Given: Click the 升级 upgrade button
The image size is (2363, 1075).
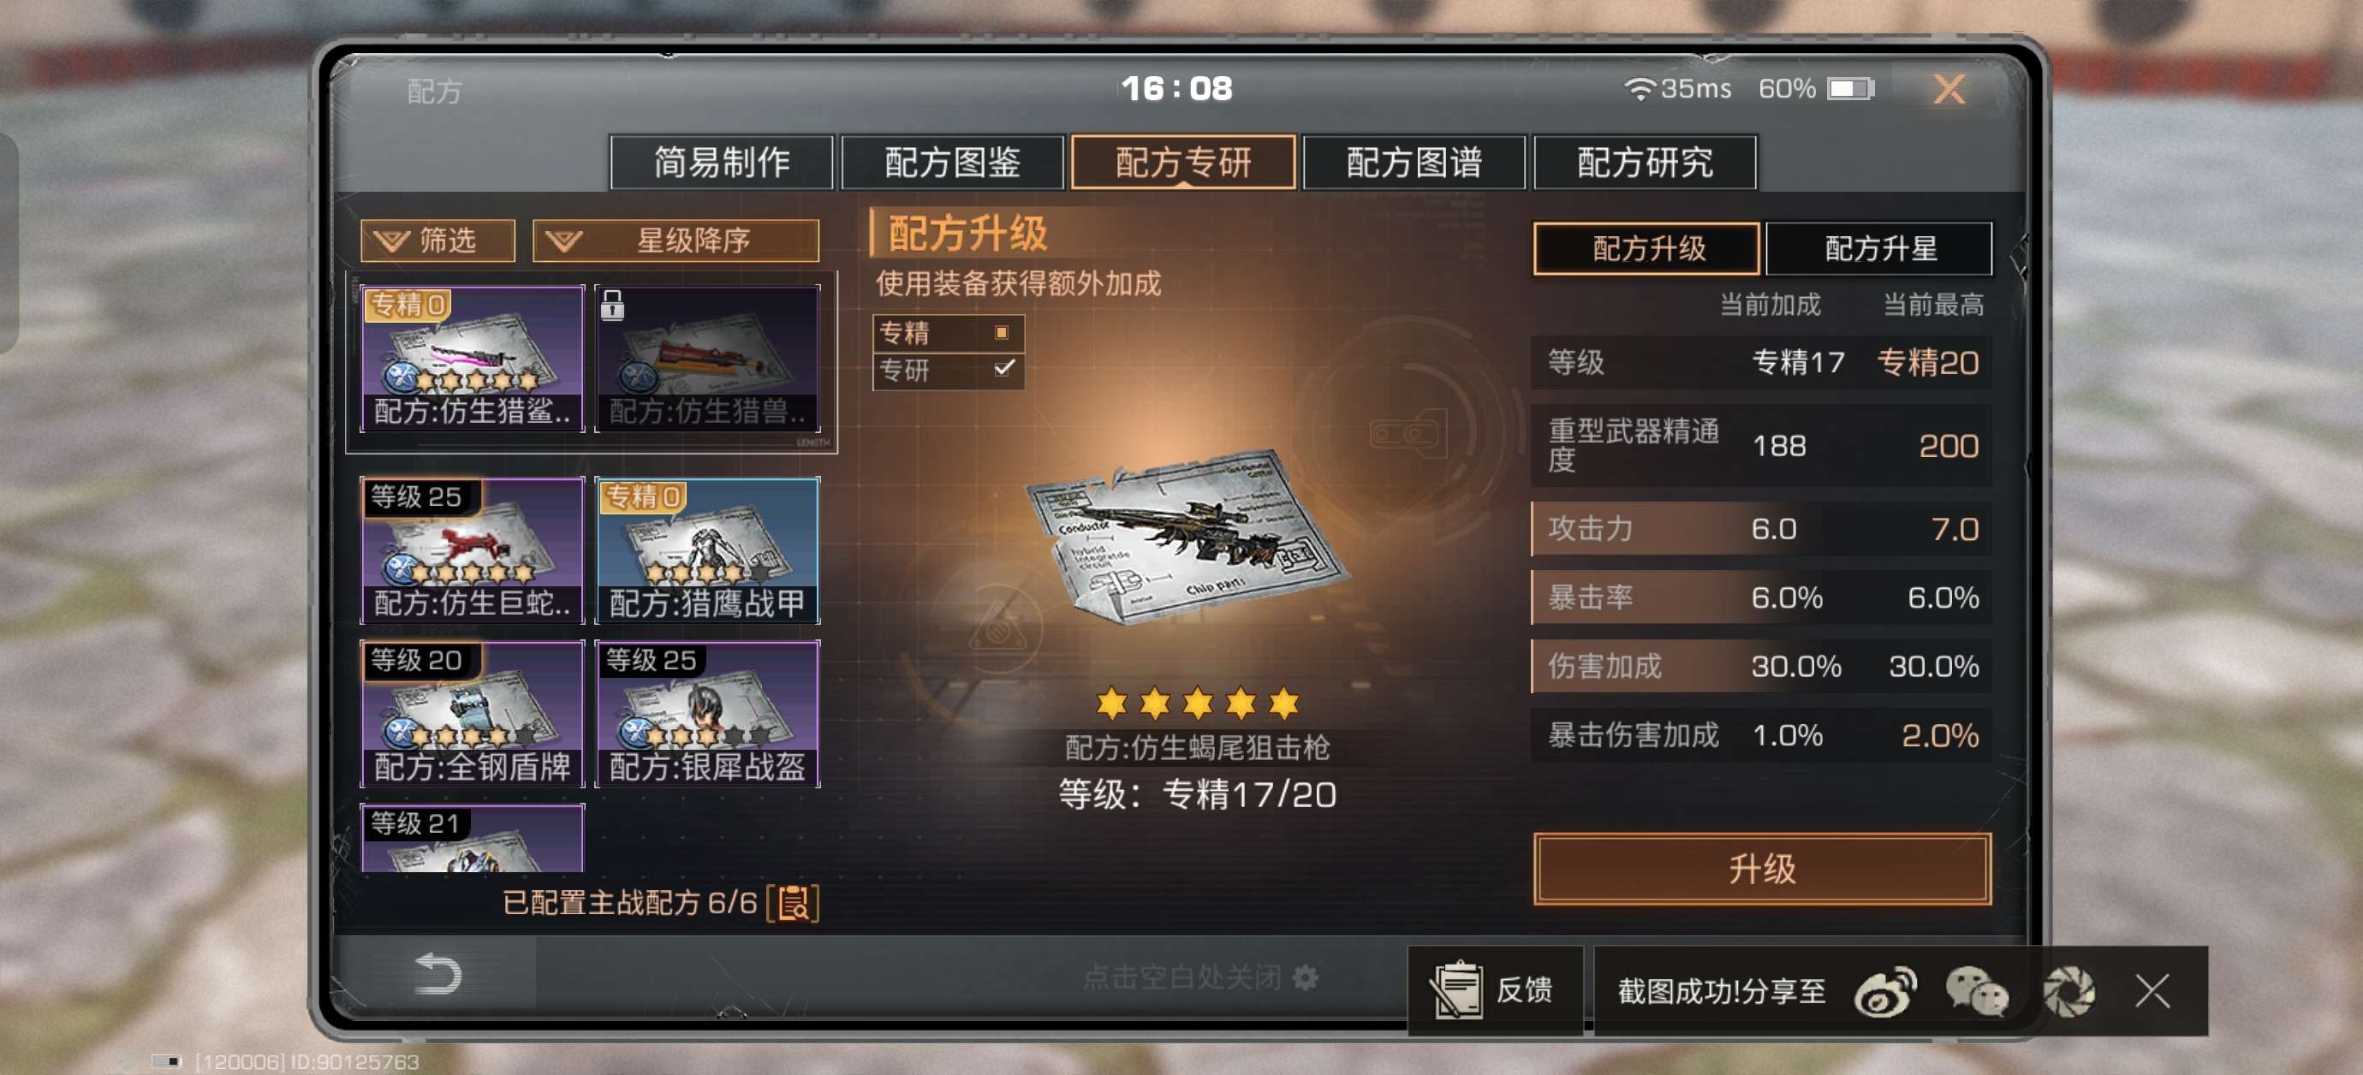Looking at the screenshot, I should click(1762, 869).
